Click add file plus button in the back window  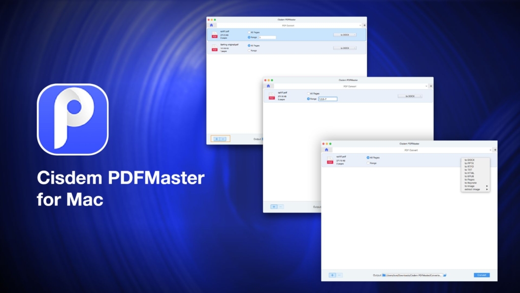coord(216,139)
